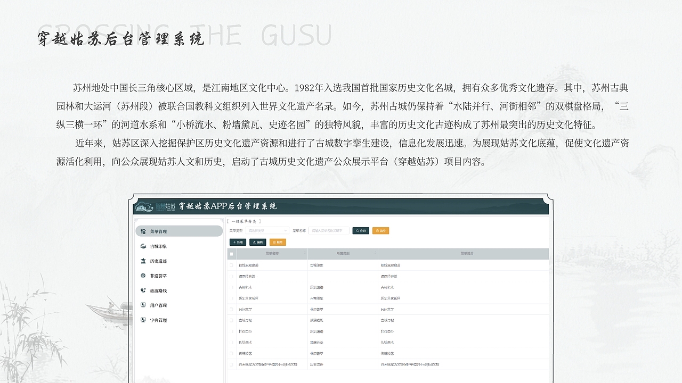Click the orange 清空 clear button
The width and height of the screenshot is (682, 383).
point(380,230)
